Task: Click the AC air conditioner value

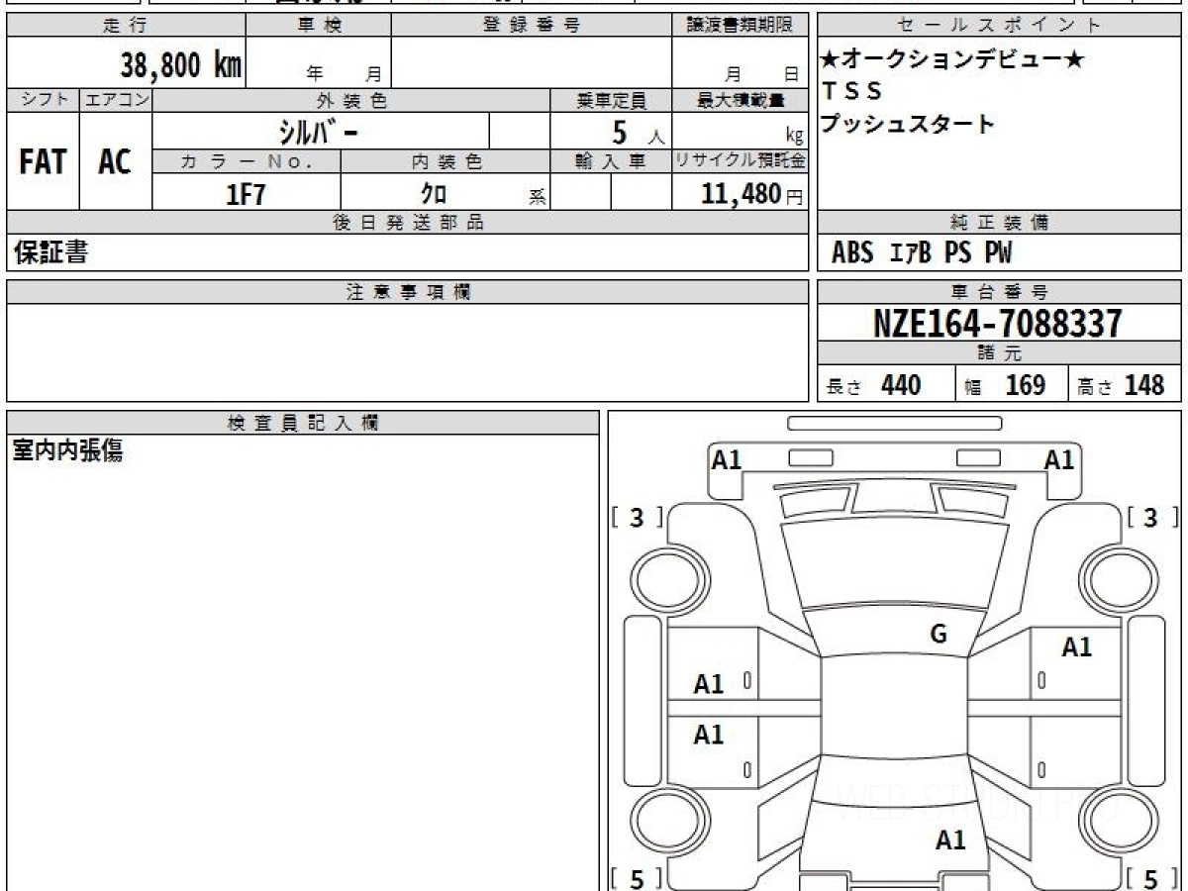Action: point(115,161)
